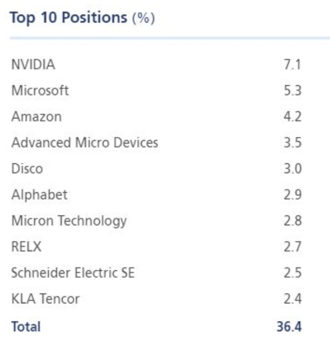Image resolution: width=330 pixels, height=339 pixels.
Task: Select the Amazon position entry
Action: coord(36,117)
